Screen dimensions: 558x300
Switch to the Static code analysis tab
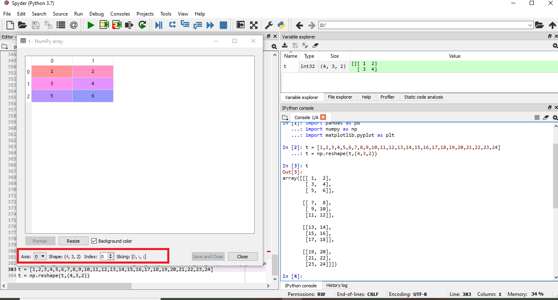424,97
